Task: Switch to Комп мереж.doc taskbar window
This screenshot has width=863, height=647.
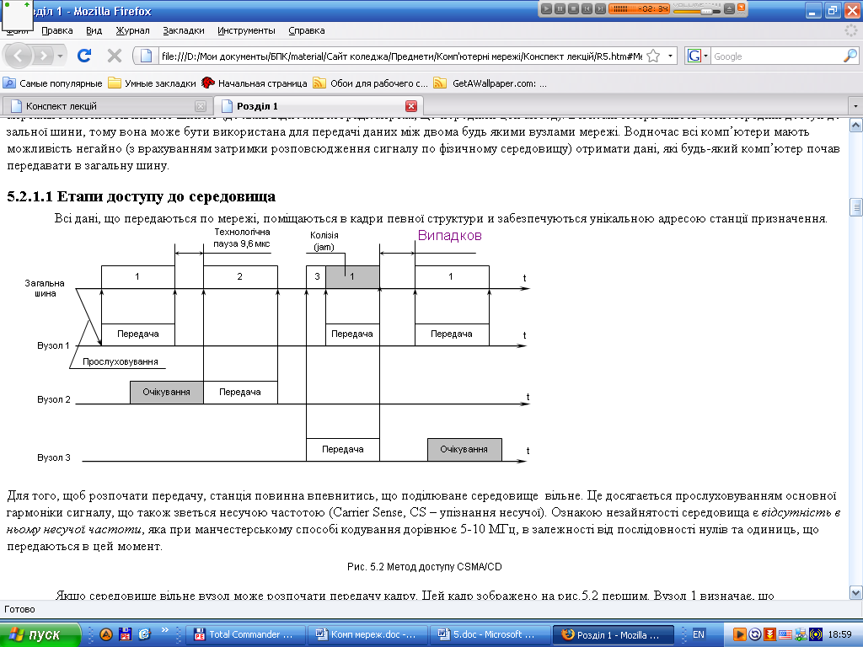Action: [366, 634]
